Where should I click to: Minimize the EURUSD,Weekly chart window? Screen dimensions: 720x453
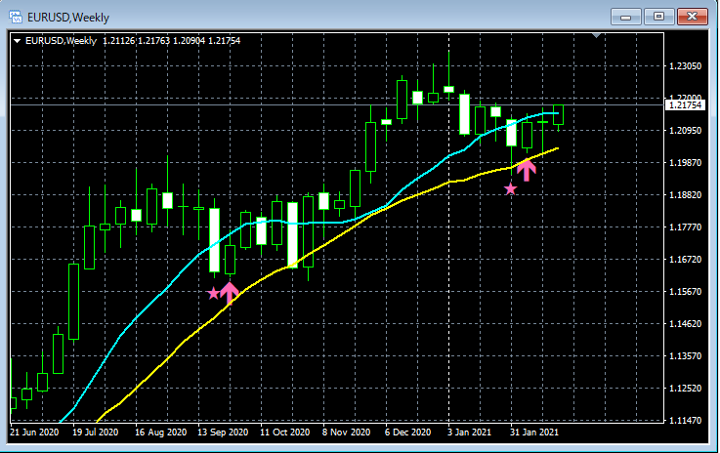[x=625, y=17]
